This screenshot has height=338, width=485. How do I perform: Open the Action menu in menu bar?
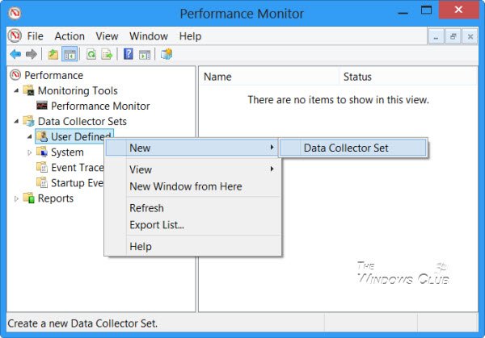(x=70, y=36)
